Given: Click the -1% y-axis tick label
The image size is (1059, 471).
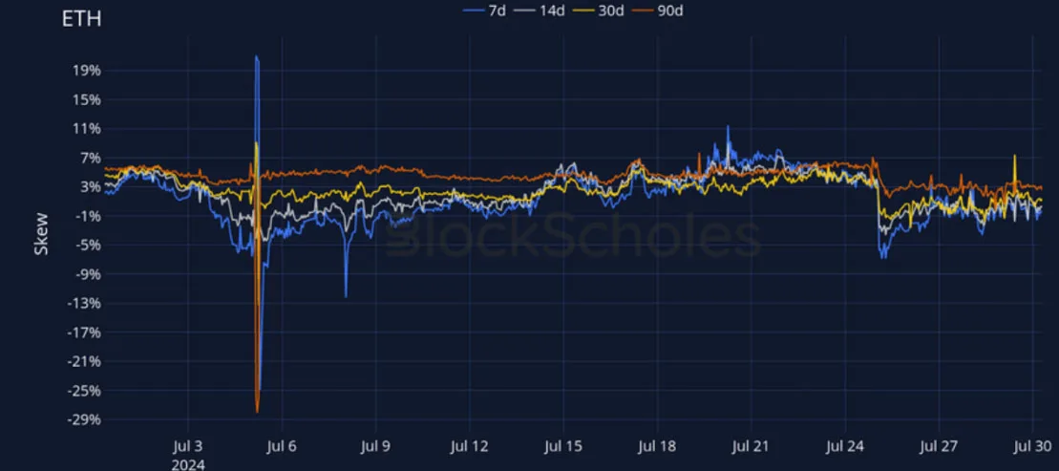Looking at the screenshot, I should click(x=91, y=216).
